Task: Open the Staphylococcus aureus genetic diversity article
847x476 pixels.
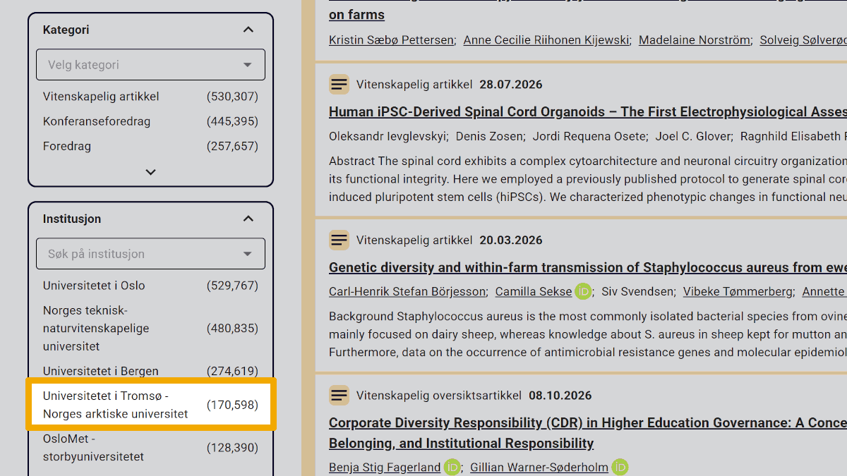Action: [587, 268]
